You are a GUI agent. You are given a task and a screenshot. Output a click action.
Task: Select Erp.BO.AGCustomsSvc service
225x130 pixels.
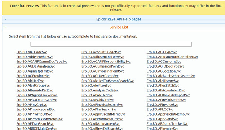pos(164,62)
